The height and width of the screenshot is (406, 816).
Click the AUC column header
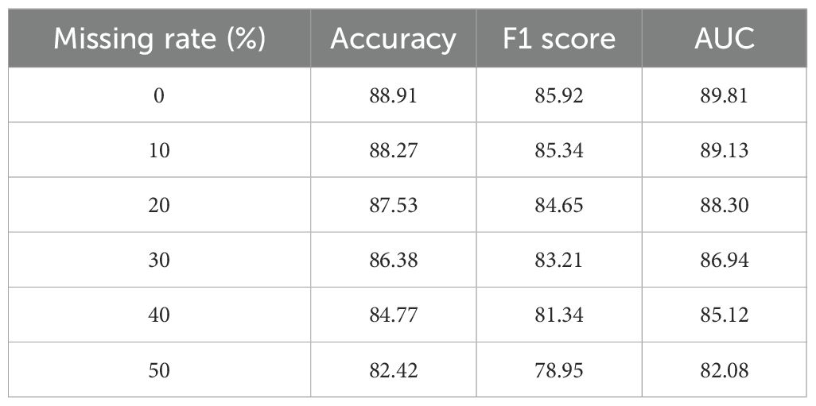(725, 38)
